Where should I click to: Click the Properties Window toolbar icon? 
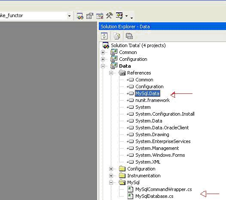[90, 16]
